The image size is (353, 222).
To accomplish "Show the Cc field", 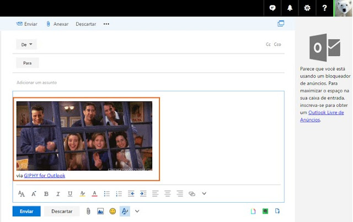I will point(268,44).
